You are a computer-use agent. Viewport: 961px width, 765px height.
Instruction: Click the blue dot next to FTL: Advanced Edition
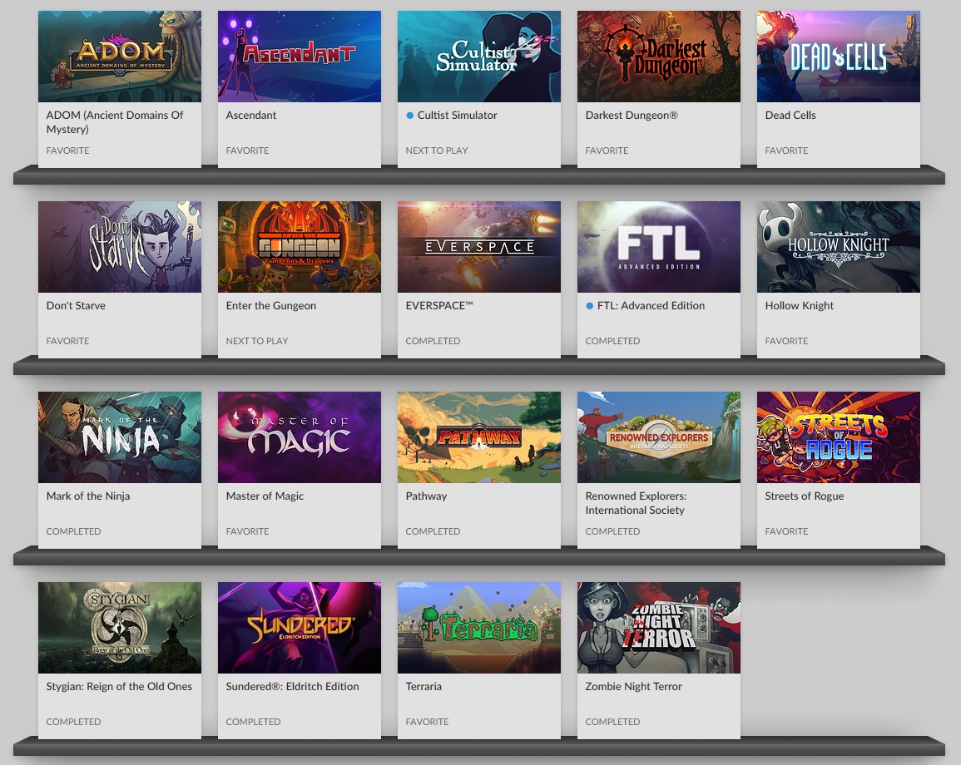coord(590,306)
